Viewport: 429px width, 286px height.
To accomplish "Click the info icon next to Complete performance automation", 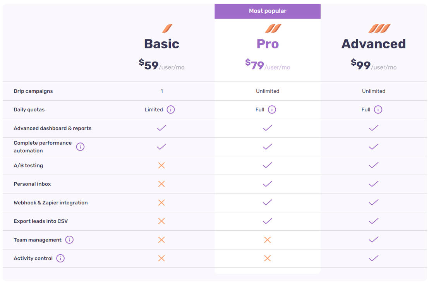I will click(80, 147).
